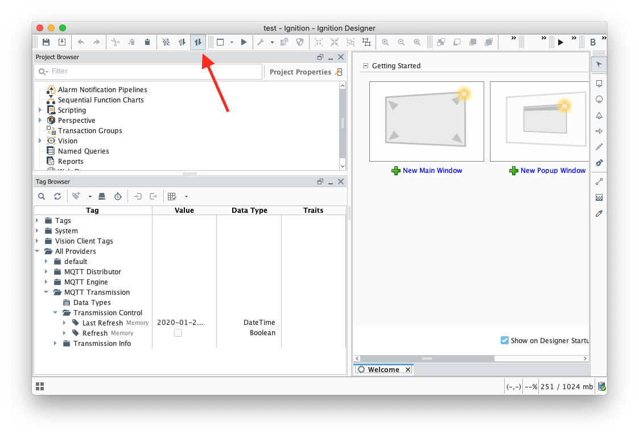639x437 pixels.
Task: Open the table columns dropdown arrow
Action: point(186,196)
